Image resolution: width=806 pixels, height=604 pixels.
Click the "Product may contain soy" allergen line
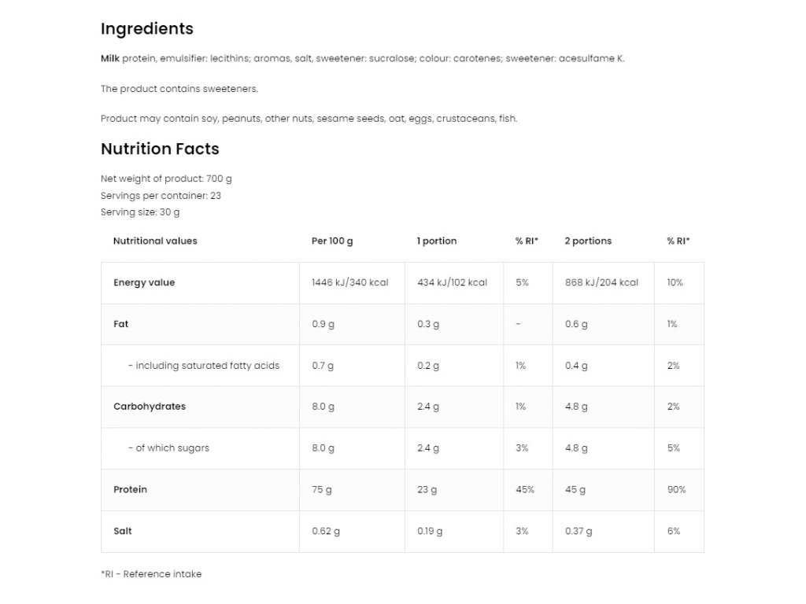click(x=309, y=119)
